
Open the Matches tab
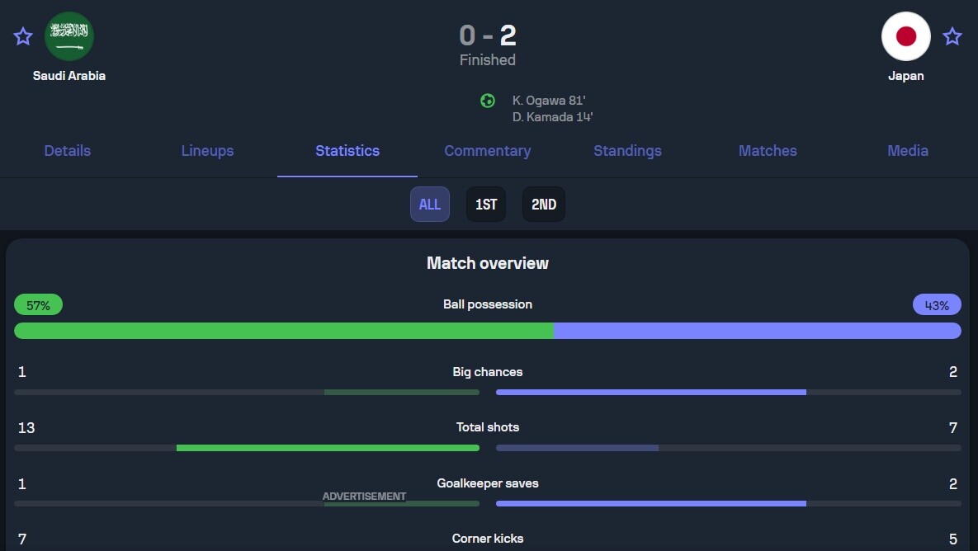click(x=768, y=151)
